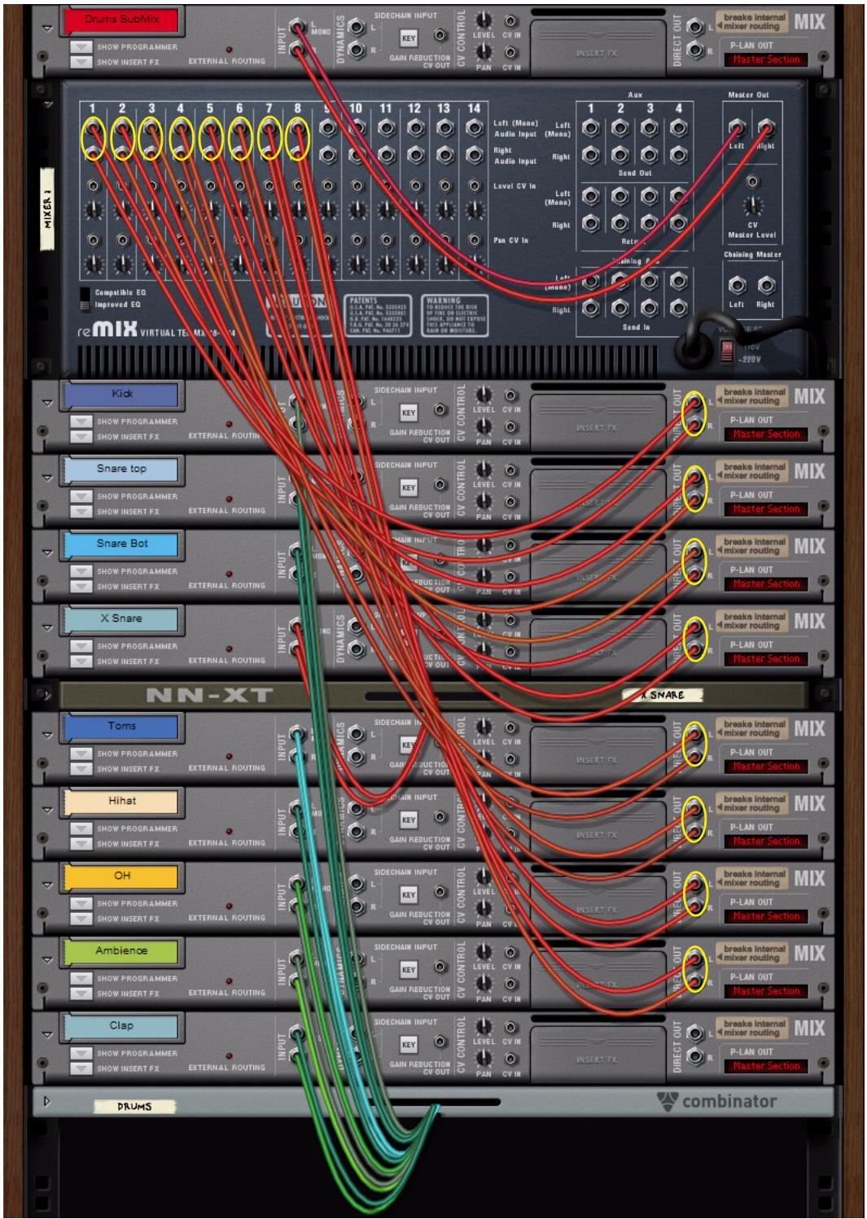Collapse the Snare Bot mix channel

[x=47, y=553]
